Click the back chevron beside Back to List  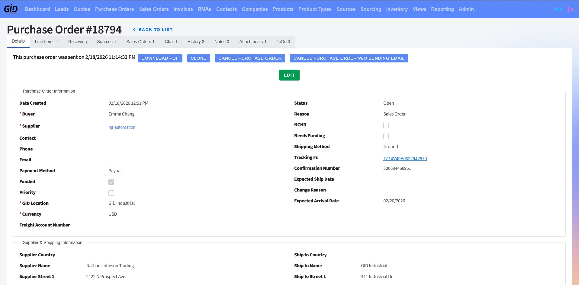(134, 30)
